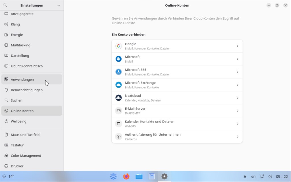The image size is (291, 182).
Task: Open the file manager from taskbar
Action: [x=139, y=176]
